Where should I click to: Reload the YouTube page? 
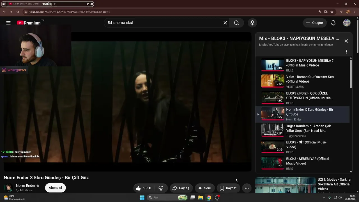tap(18, 12)
